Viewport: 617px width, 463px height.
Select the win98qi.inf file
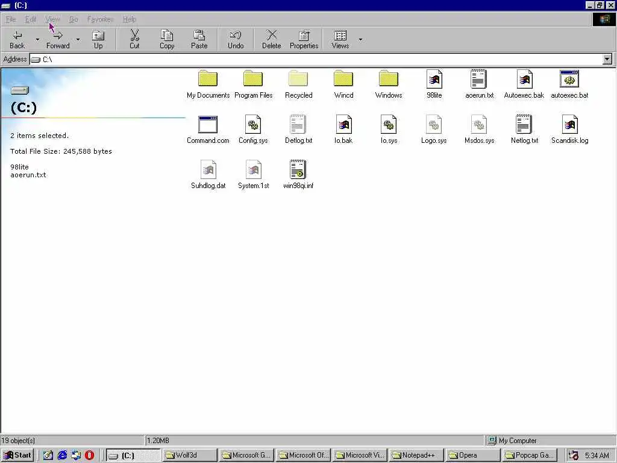[298, 175]
